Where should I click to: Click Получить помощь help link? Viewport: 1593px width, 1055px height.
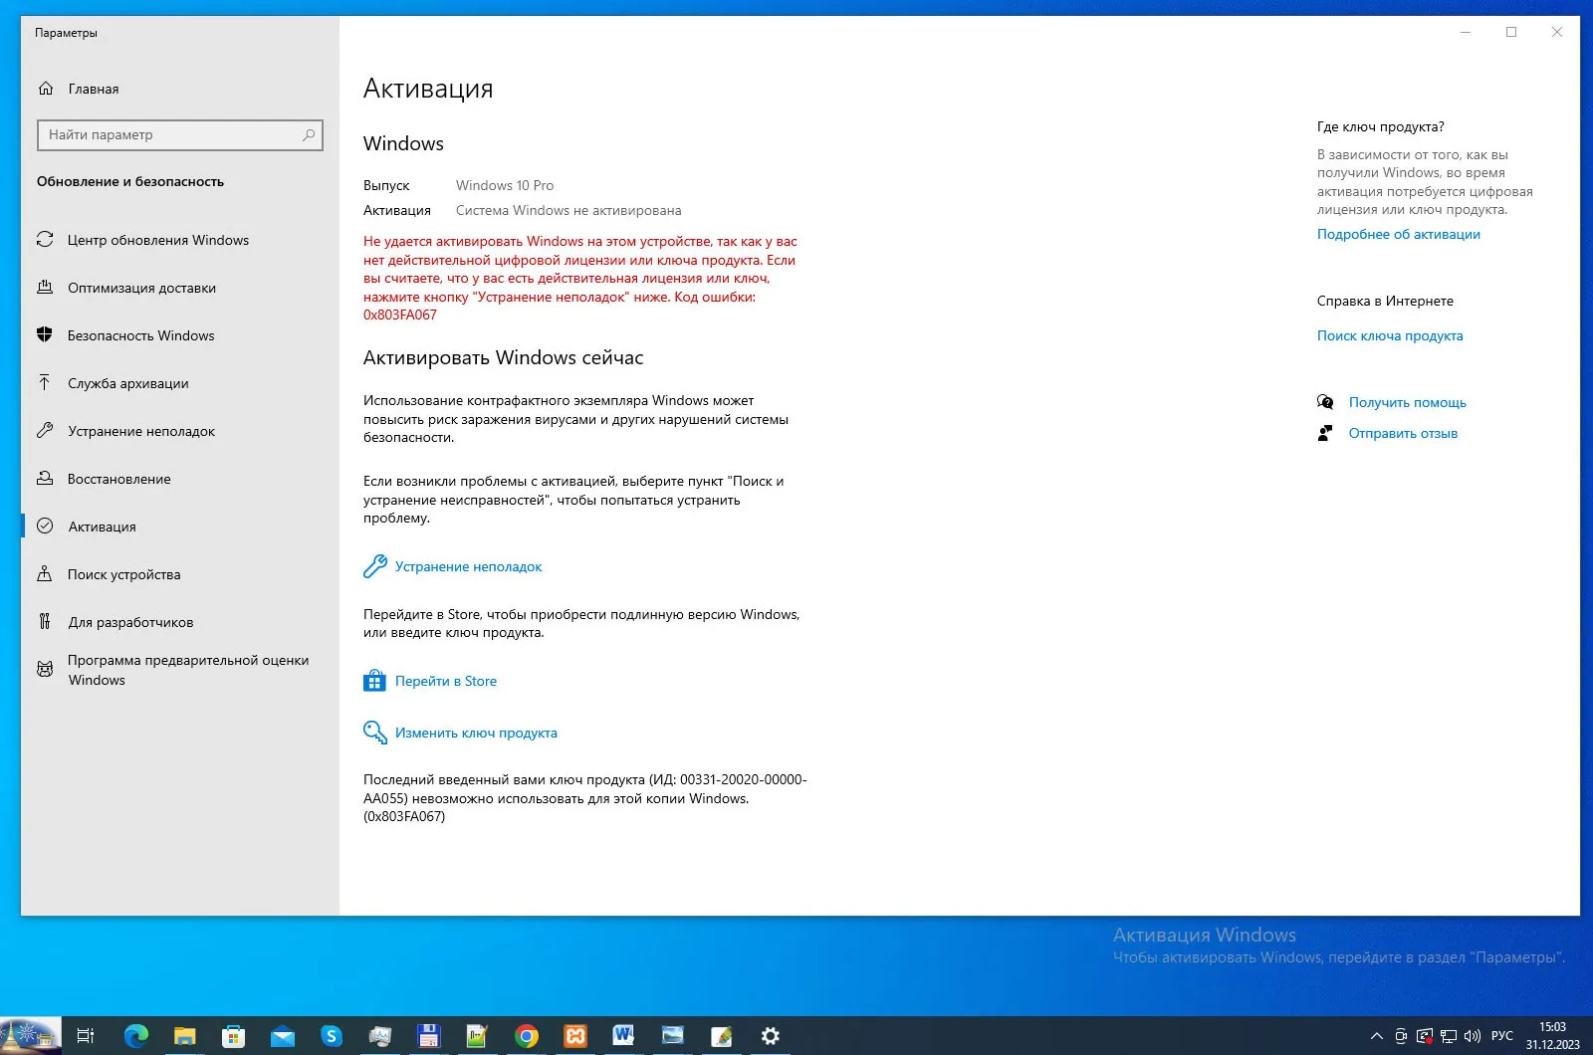click(1407, 402)
